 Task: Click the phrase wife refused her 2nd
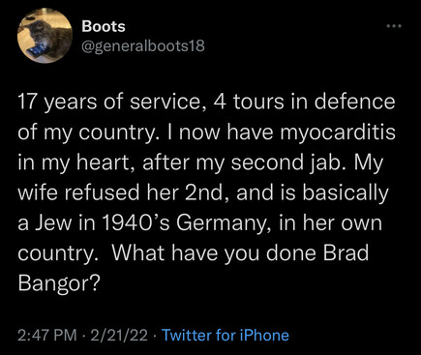point(120,192)
